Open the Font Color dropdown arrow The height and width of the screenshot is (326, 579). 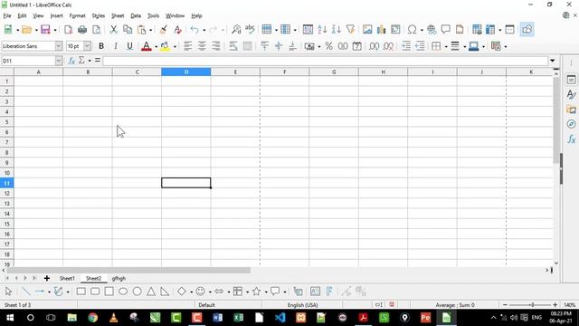tap(156, 46)
